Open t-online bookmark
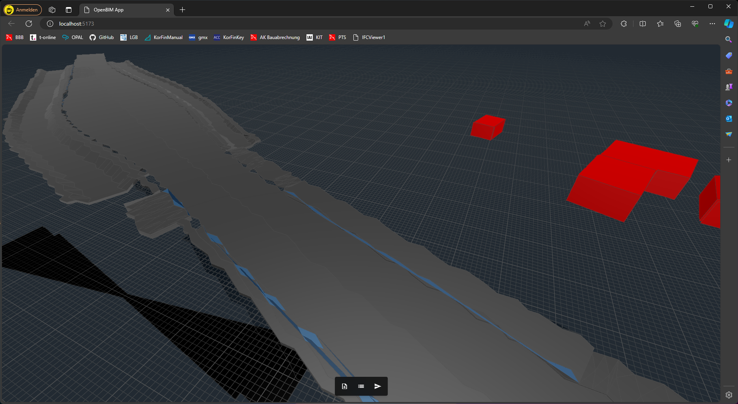The image size is (738, 404). (x=43, y=37)
